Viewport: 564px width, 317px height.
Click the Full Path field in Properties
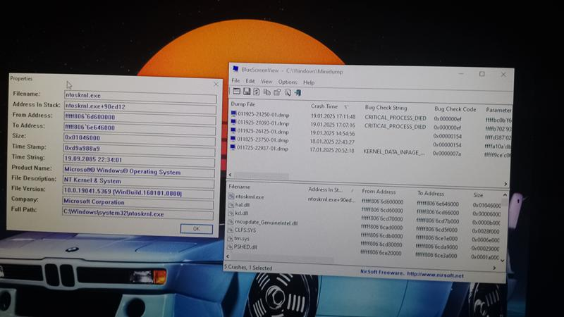tap(137, 213)
